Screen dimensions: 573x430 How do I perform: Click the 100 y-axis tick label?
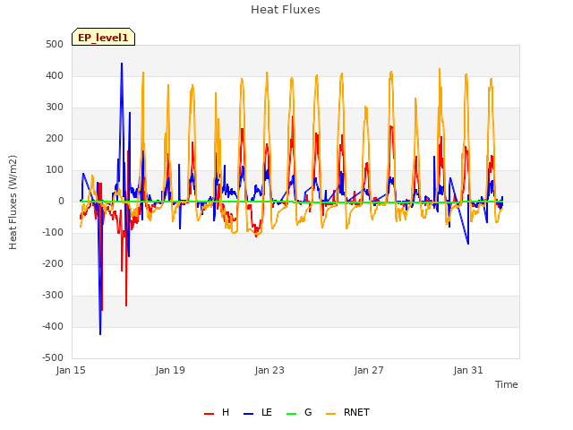(x=55, y=170)
